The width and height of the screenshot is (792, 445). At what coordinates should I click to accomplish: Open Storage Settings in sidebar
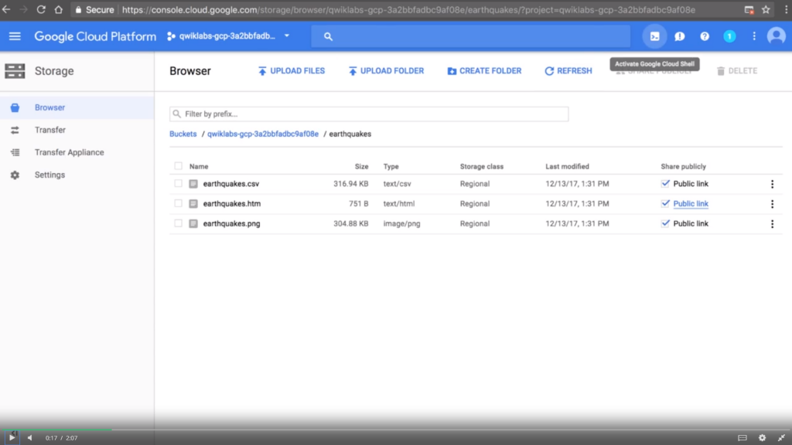click(x=77, y=175)
